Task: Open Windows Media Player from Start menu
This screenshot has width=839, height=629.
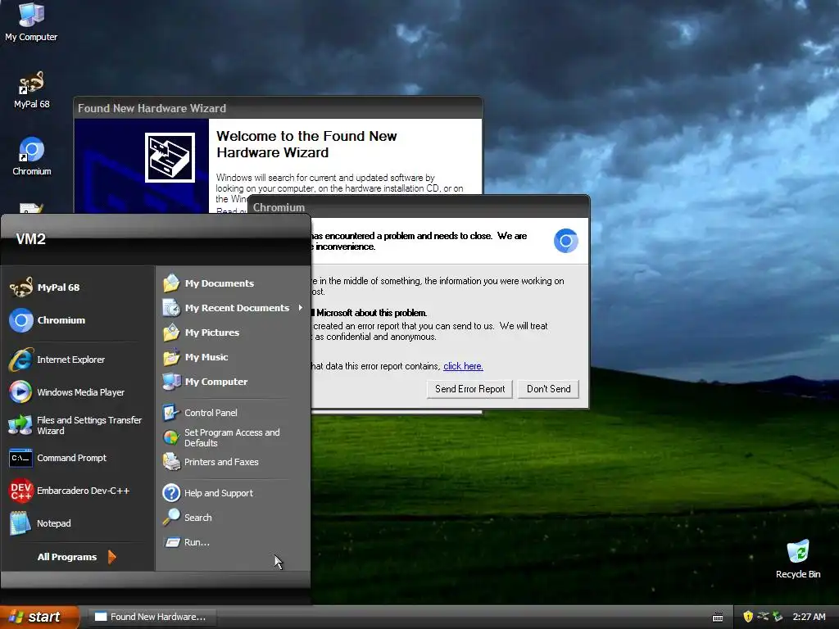Action: [x=78, y=392]
